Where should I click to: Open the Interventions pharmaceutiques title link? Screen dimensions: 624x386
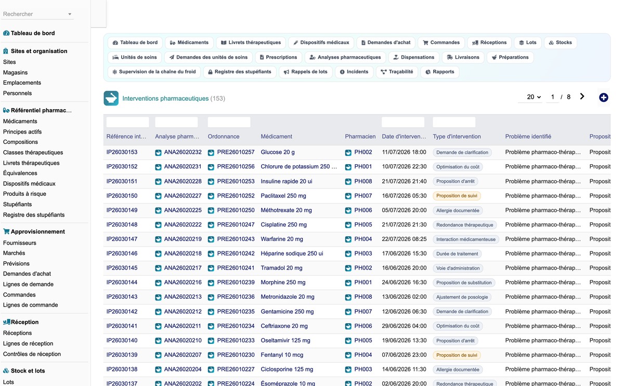(165, 98)
